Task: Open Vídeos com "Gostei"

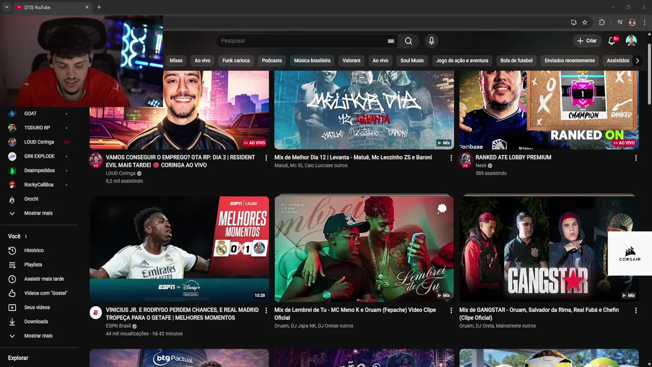Action: (x=39, y=294)
